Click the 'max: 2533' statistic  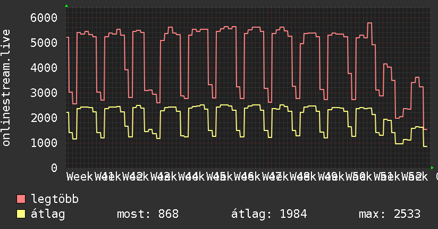pyautogui.click(x=390, y=214)
